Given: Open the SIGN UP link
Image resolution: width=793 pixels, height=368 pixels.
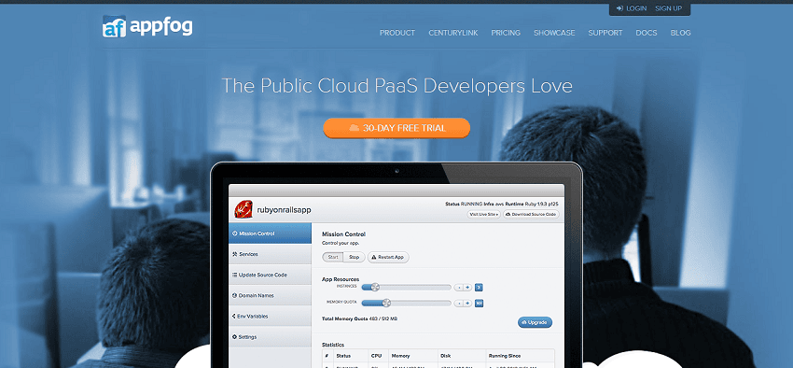Looking at the screenshot, I should [x=668, y=8].
